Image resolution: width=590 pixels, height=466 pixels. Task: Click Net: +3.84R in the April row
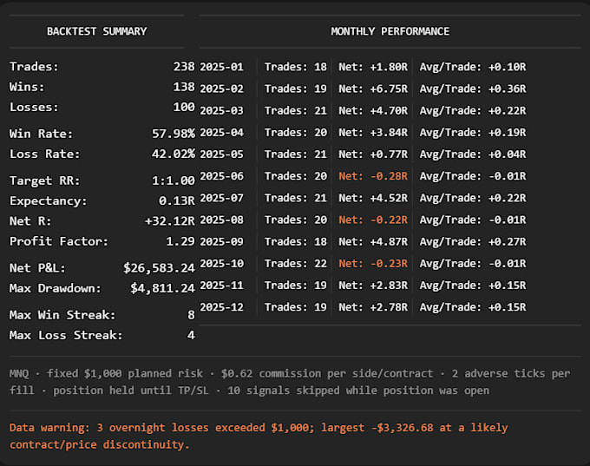(x=373, y=133)
